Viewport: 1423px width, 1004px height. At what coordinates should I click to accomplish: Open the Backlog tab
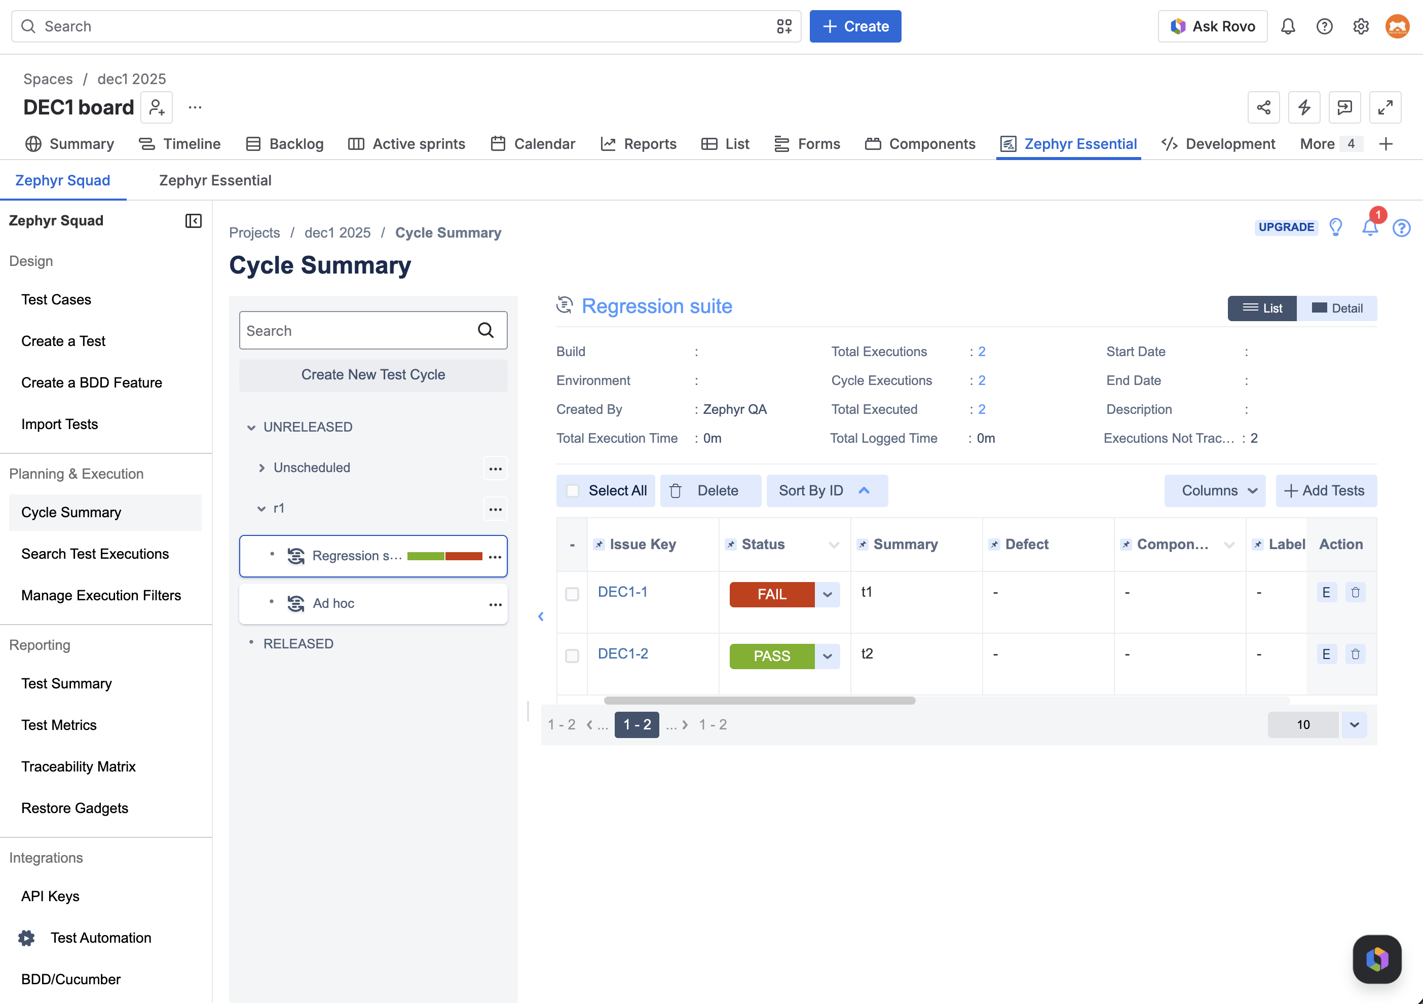click(x=285, y=144)
